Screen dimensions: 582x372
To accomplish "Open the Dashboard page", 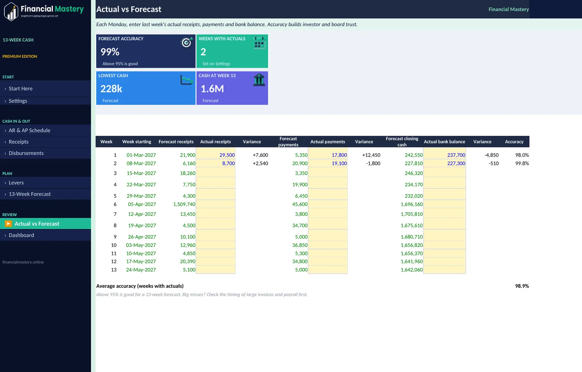I will coord(45,235).
